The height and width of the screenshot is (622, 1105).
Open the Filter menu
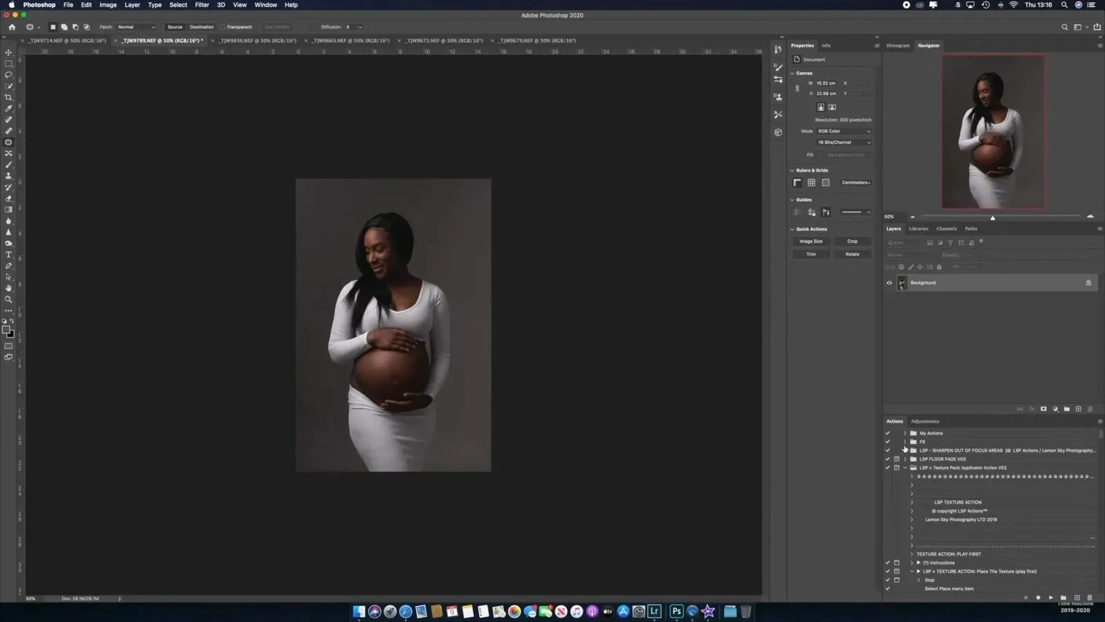201,5
